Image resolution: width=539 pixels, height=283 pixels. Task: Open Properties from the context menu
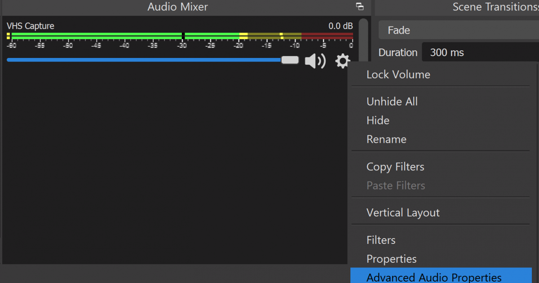click(x=391, y=259)
